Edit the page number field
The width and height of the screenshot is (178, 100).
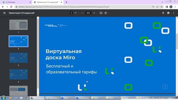[71, 13]
